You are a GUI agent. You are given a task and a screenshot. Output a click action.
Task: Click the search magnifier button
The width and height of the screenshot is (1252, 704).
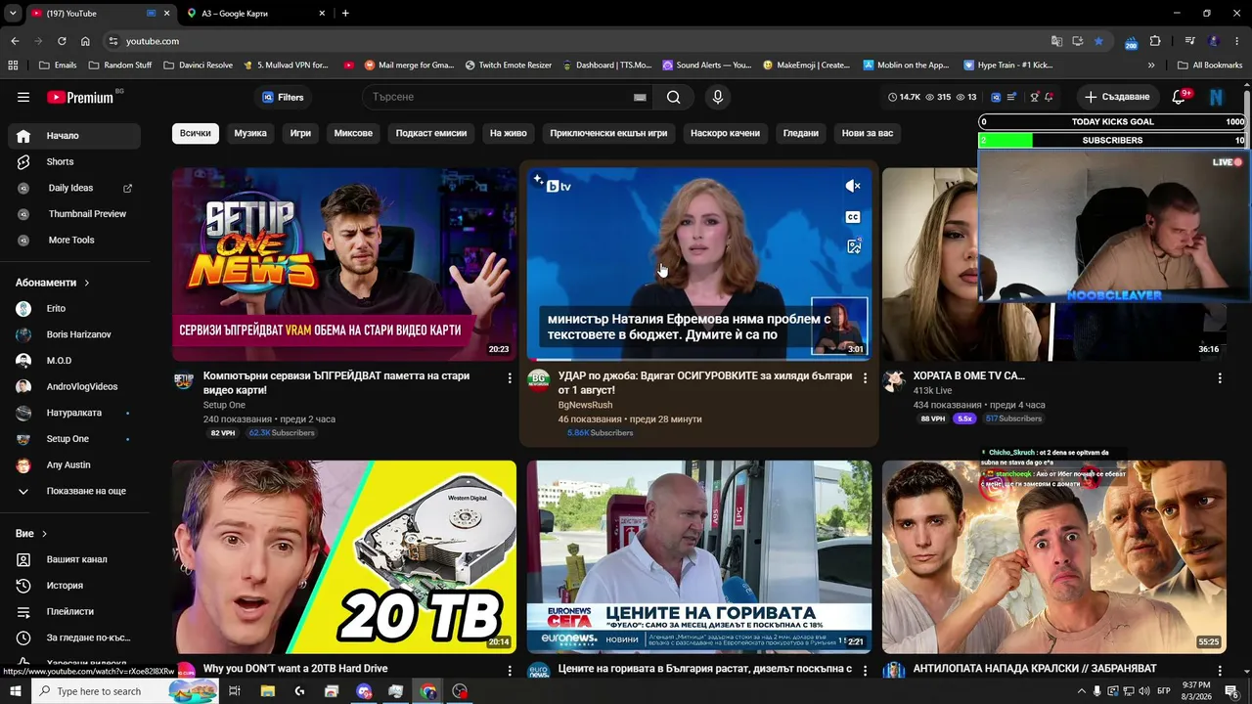[x=673, y=97]
